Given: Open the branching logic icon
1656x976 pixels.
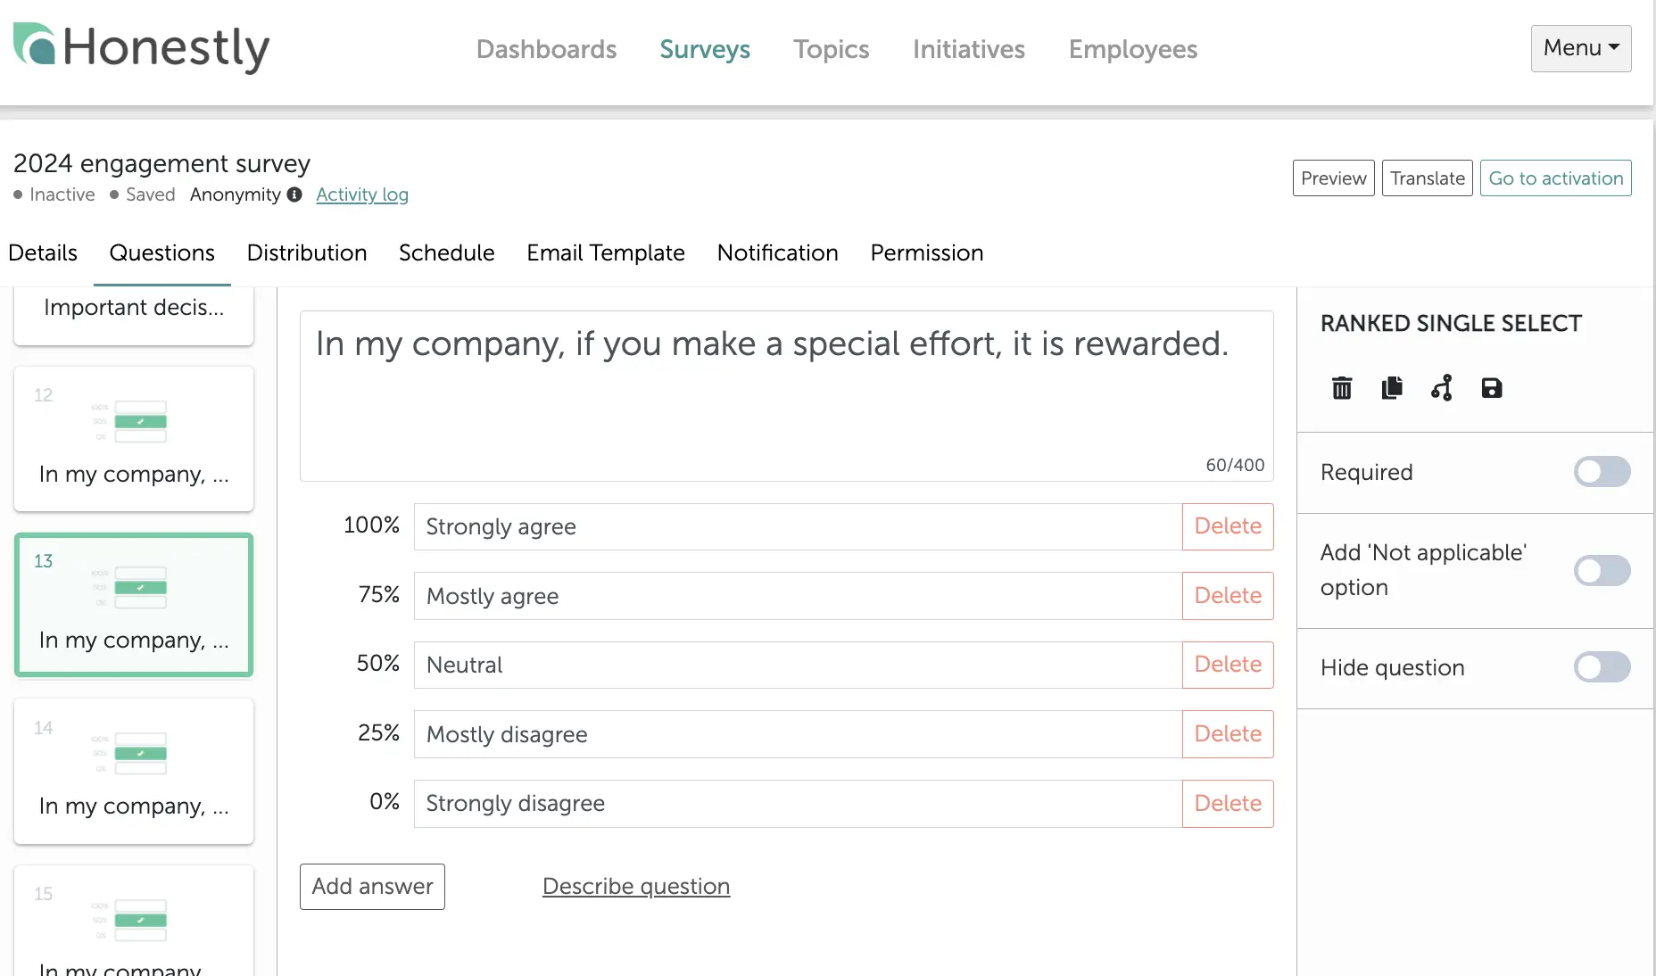Looking at the screenshot, I should tap(1441, 388).
